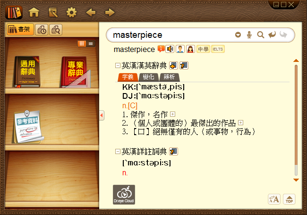Viewport: 307px width, 215px height.
Task: Switch to the 辨析 tab
Action: (x=170, y=77)
